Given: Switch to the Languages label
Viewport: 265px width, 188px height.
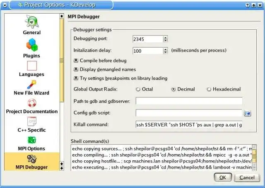Looking at the screenshot, I should click(x=31, y=74).
